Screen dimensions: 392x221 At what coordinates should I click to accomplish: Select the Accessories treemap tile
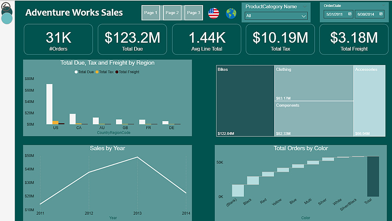tap(369, 101)
